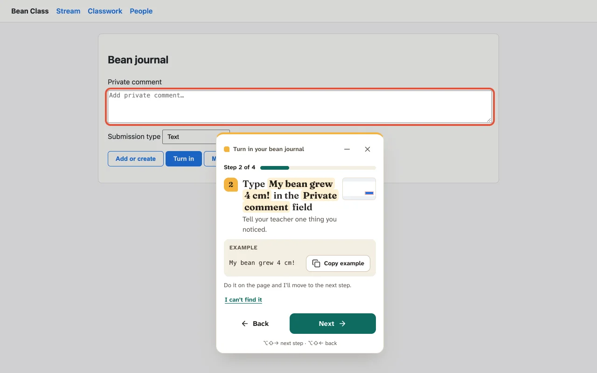Click the orange step 2 badge
This screenshot has width=597, height=373.
[x=231, y=185]
